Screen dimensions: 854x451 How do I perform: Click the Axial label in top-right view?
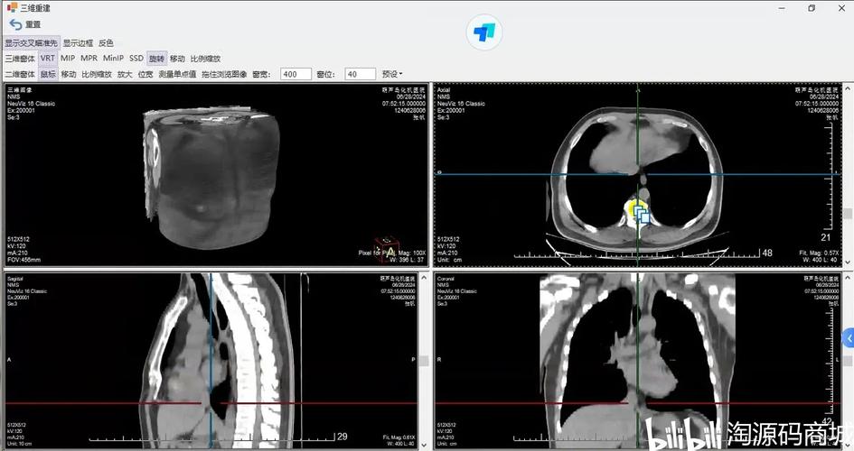(x=444, y=89)
